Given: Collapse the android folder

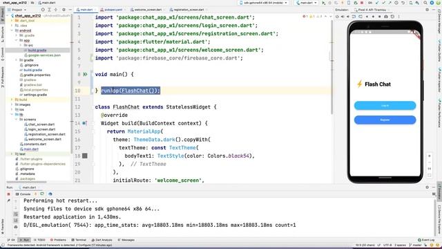Looking at the screenshot, I should click(12, 30).
